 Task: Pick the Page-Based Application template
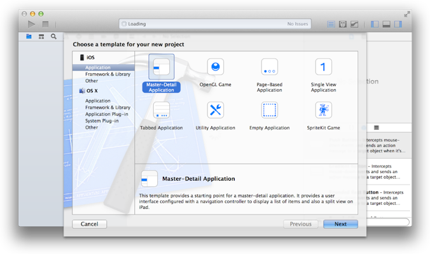[269, 75]
